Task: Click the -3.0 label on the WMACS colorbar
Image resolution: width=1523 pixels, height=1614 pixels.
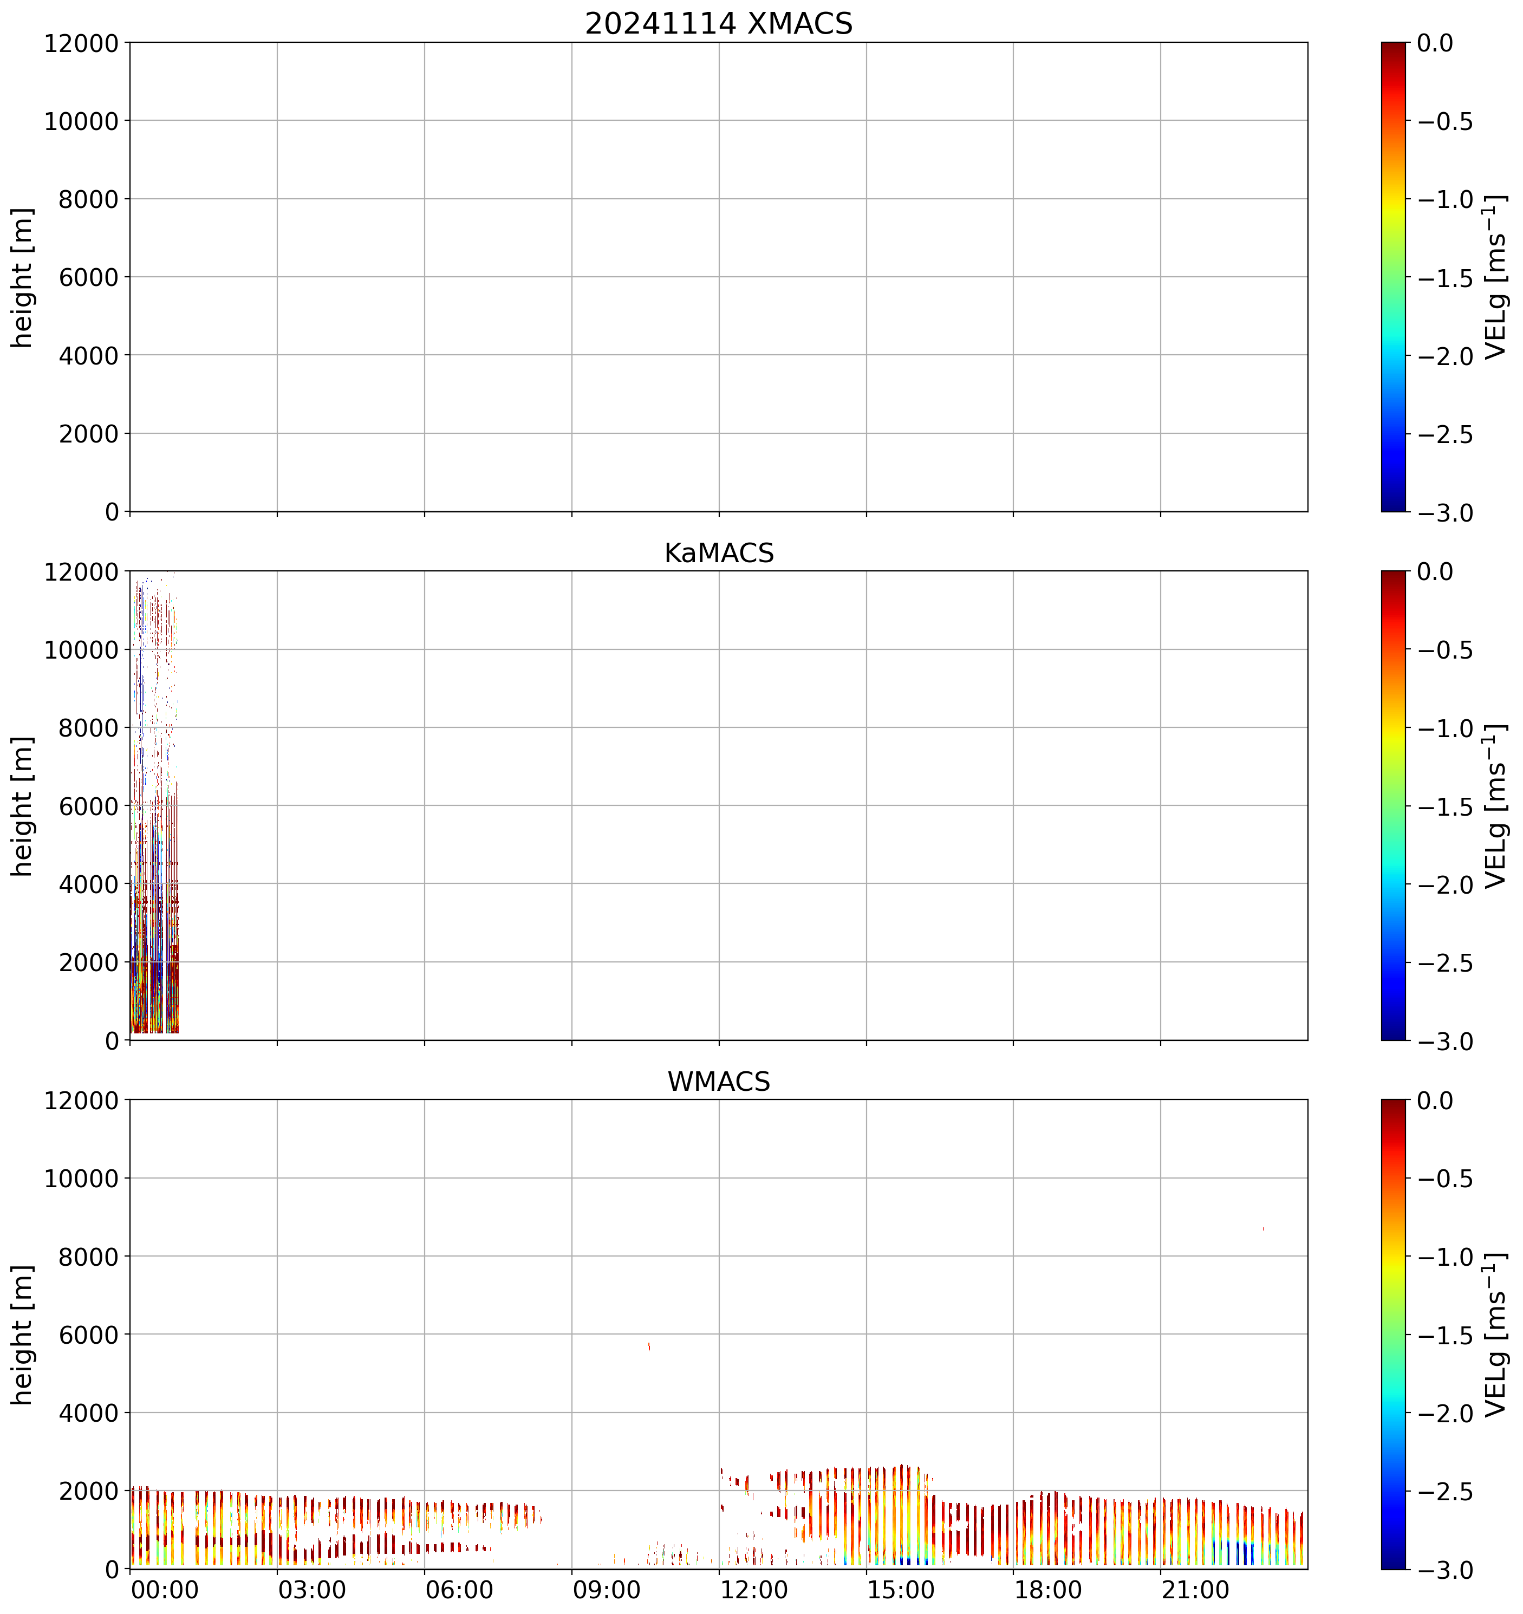Action: click(1445, 1570)
